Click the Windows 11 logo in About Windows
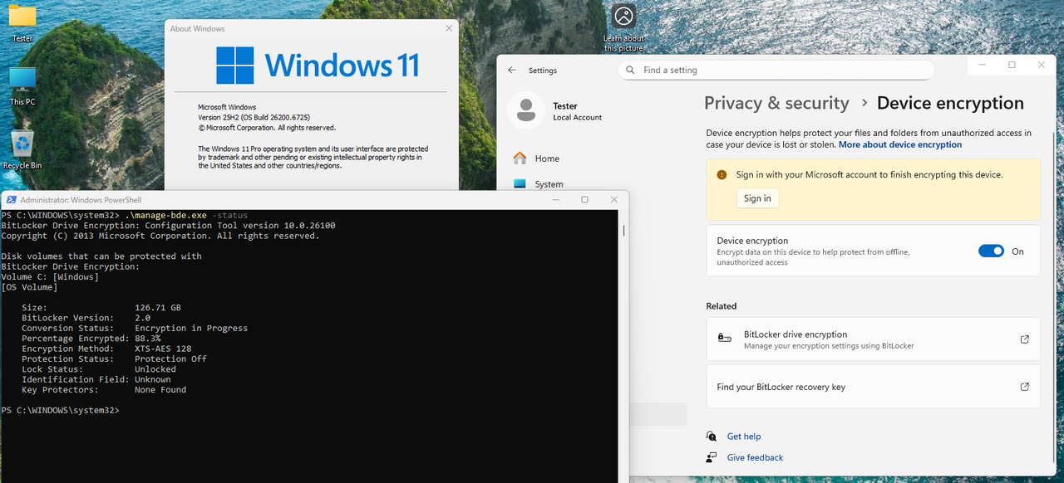Image resolution: width=1064 pixels, height=483 pixels. [x=235, y=65]
